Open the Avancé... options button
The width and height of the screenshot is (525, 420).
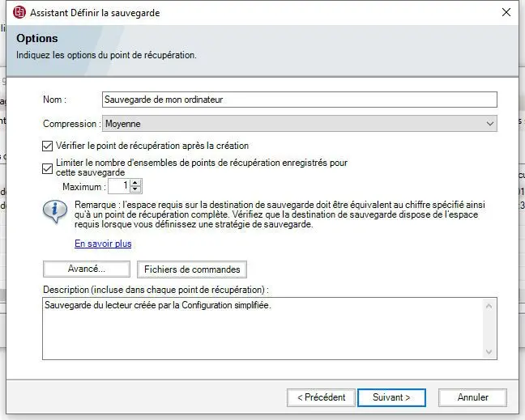tap(87, 269)
